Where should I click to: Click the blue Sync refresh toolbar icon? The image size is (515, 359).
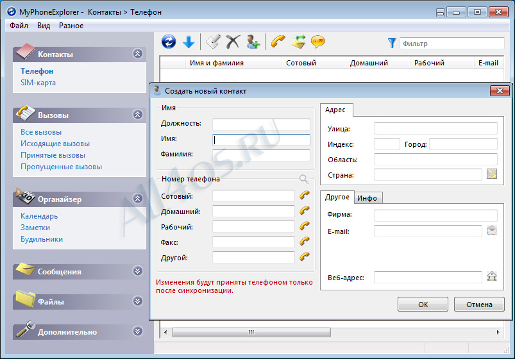[169, 42]
